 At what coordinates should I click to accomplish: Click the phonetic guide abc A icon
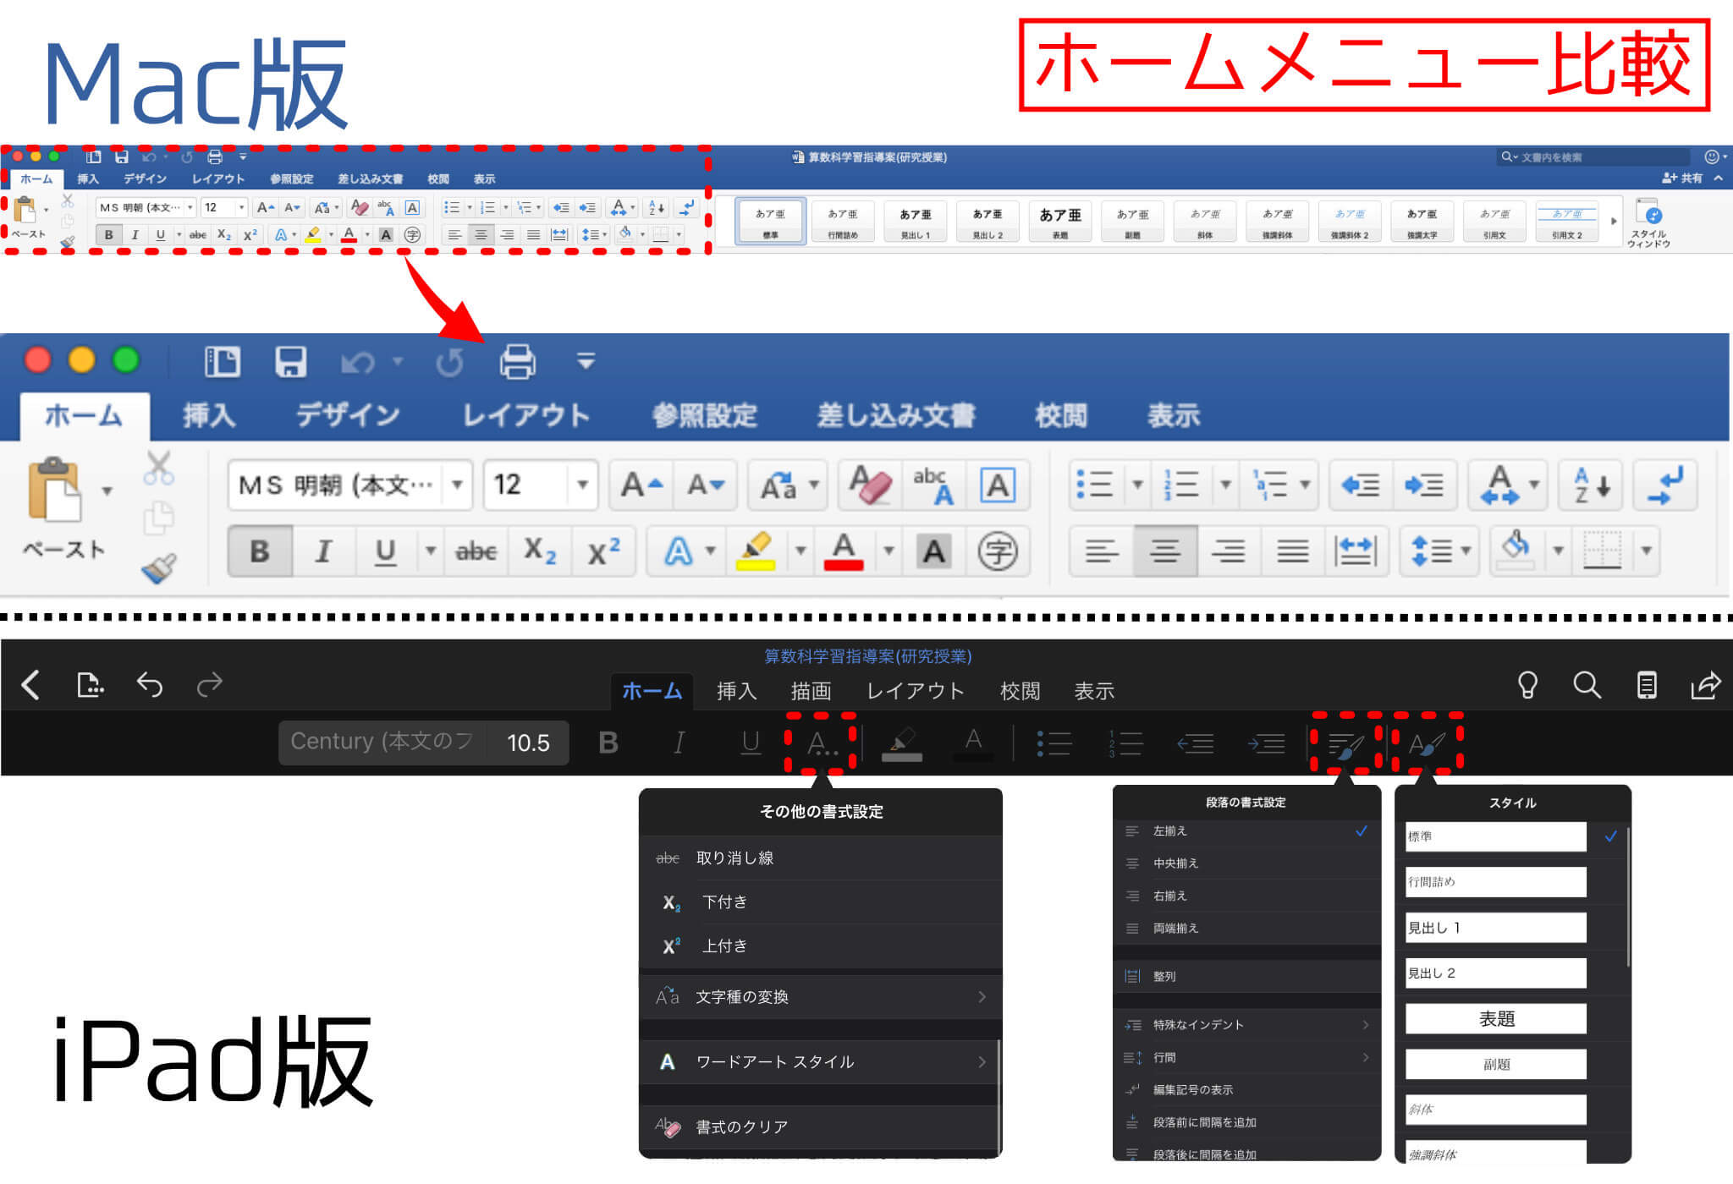pyautogui.click(x=933, y=485)
